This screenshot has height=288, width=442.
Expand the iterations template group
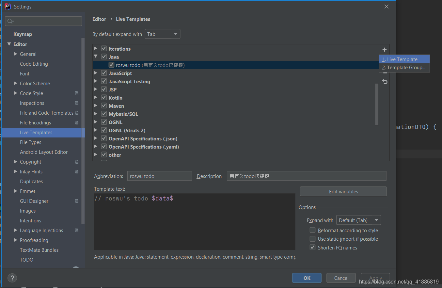pos(96,48)
